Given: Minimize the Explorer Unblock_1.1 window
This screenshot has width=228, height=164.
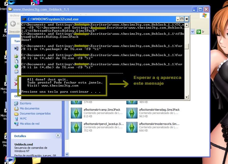Looking at the screenshot, I should point(194,9).
